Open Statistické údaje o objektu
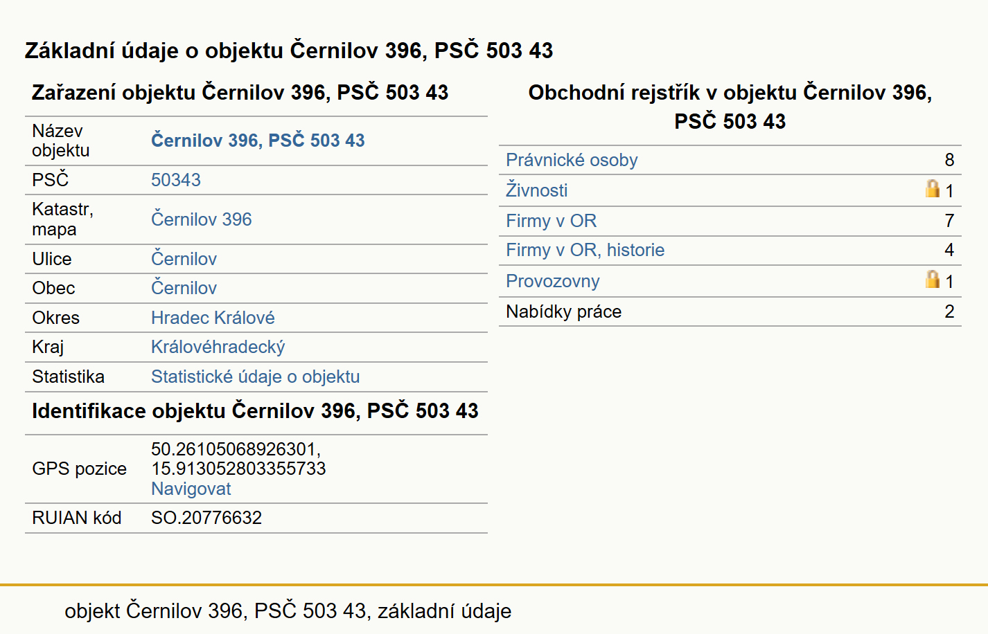This screenshot has height=634, width=988. click(x=256, y=377)
